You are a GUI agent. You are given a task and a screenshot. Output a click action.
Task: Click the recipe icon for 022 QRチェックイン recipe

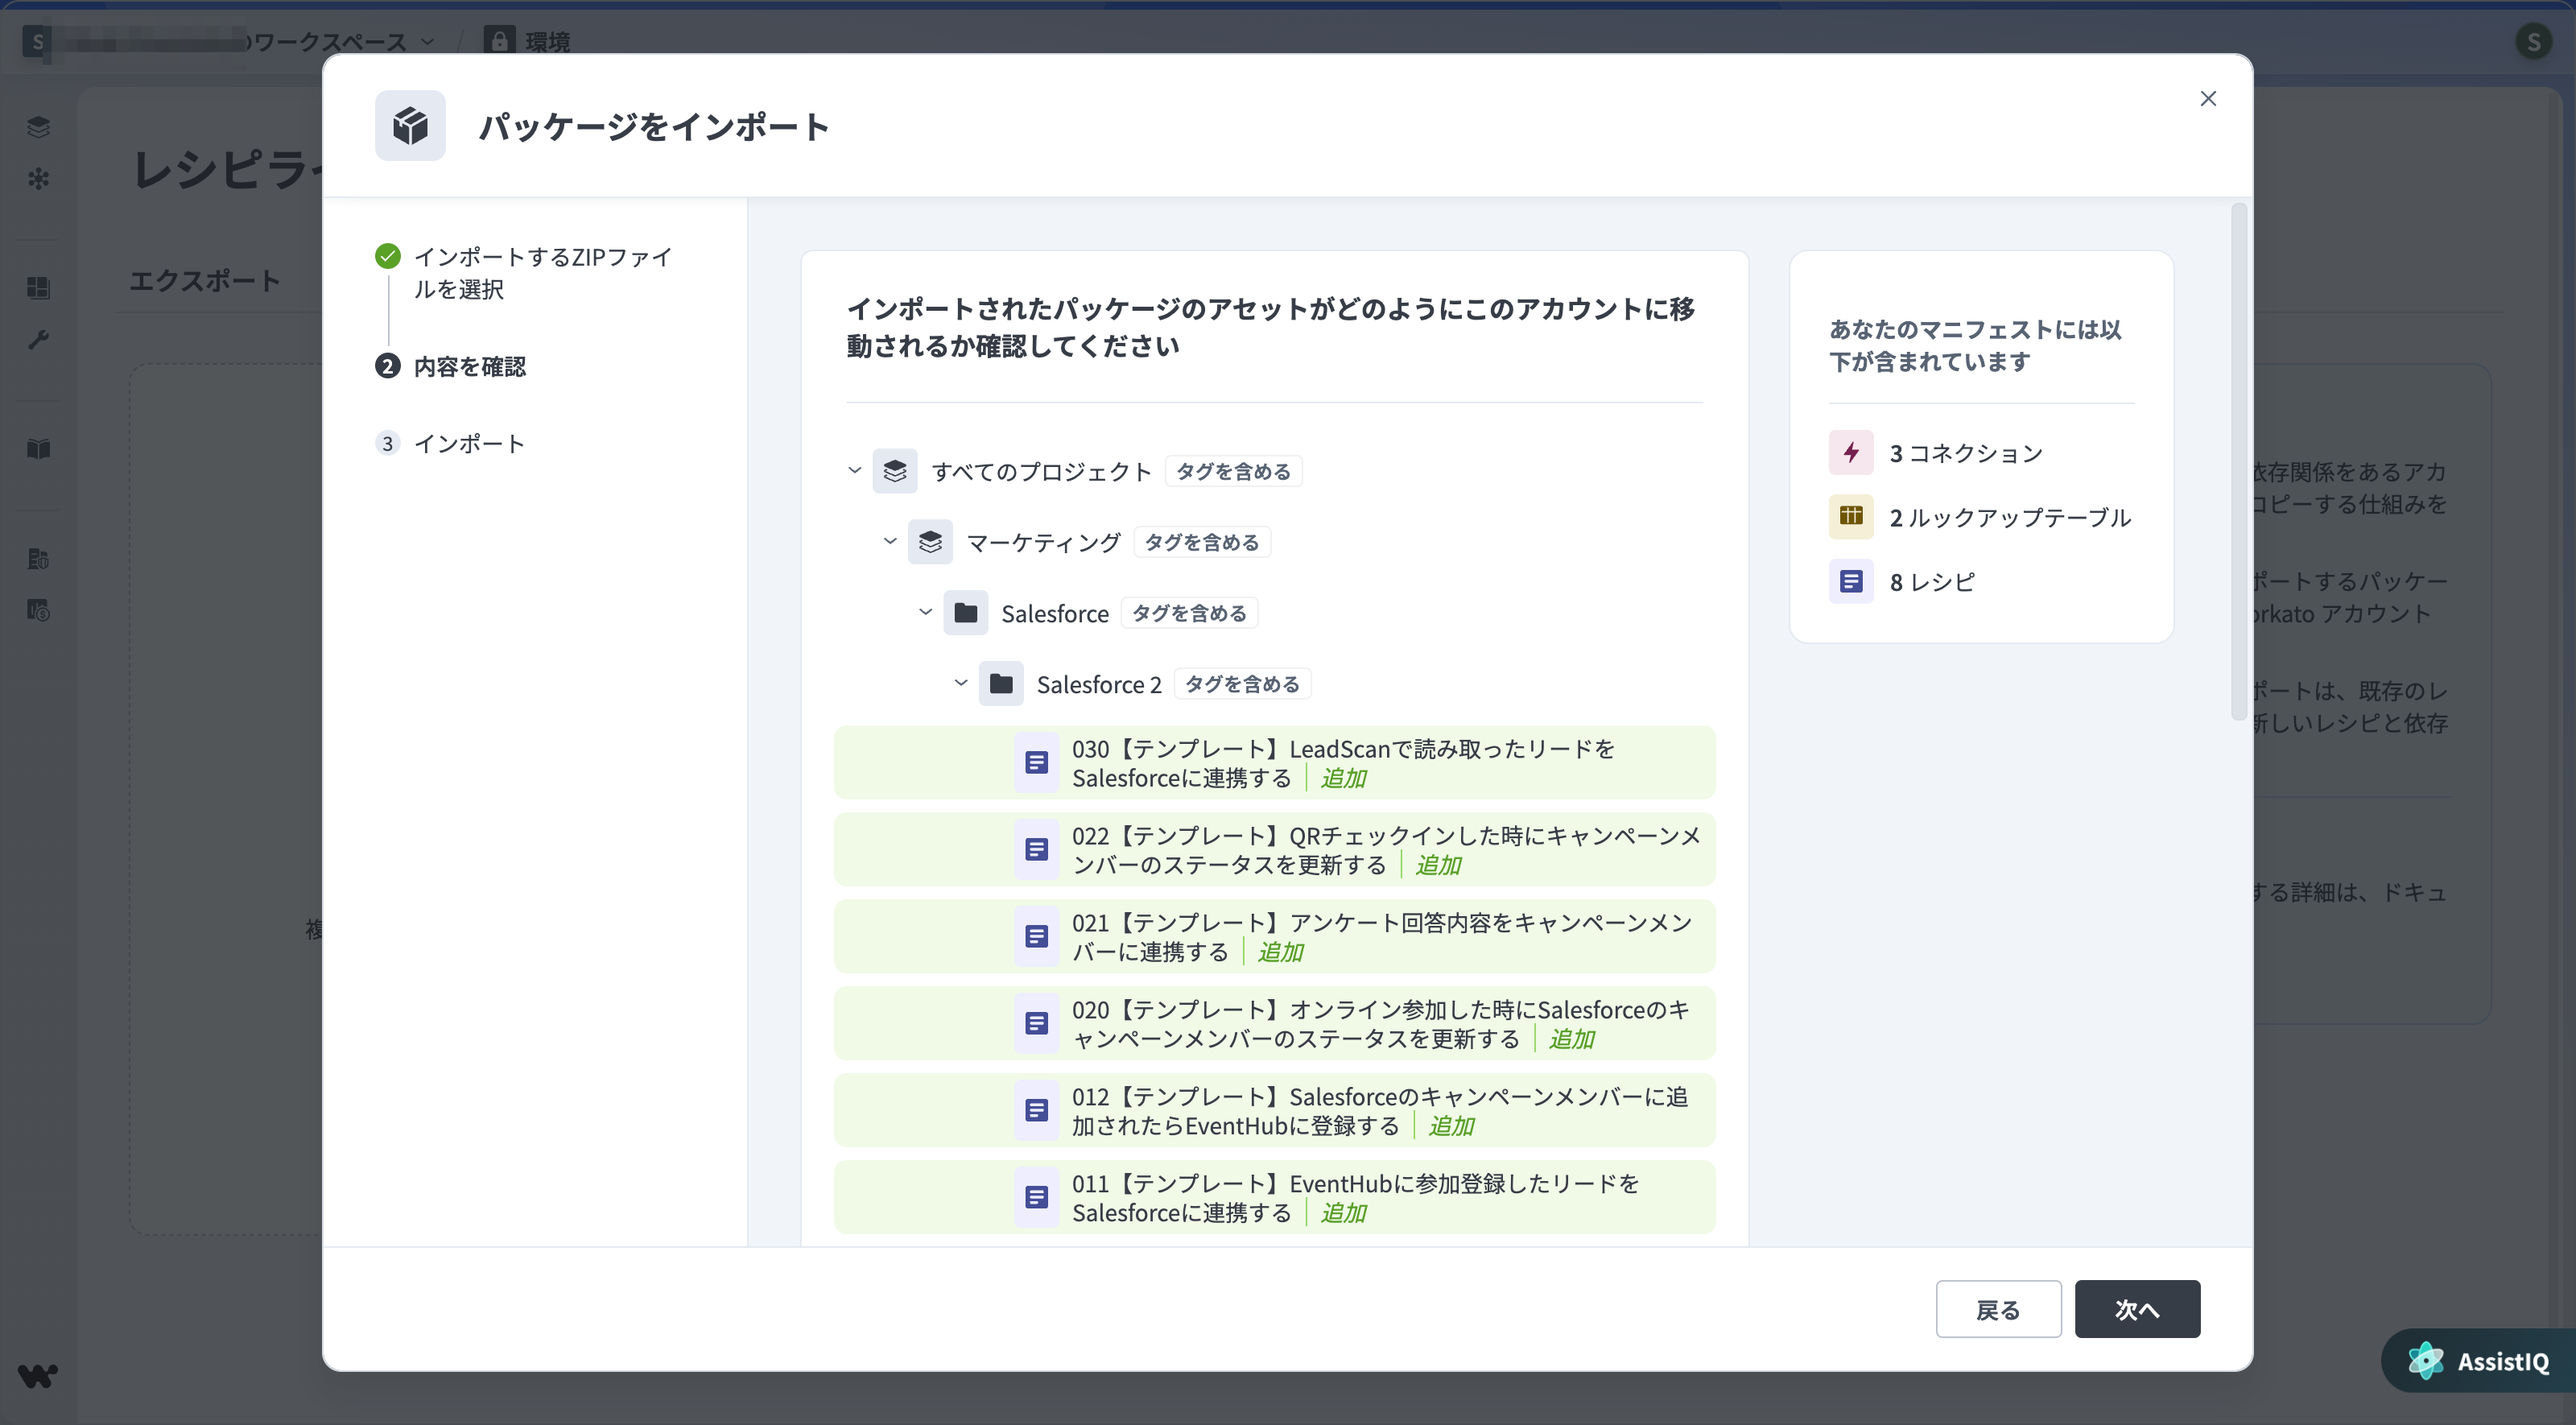(1037, 850)
